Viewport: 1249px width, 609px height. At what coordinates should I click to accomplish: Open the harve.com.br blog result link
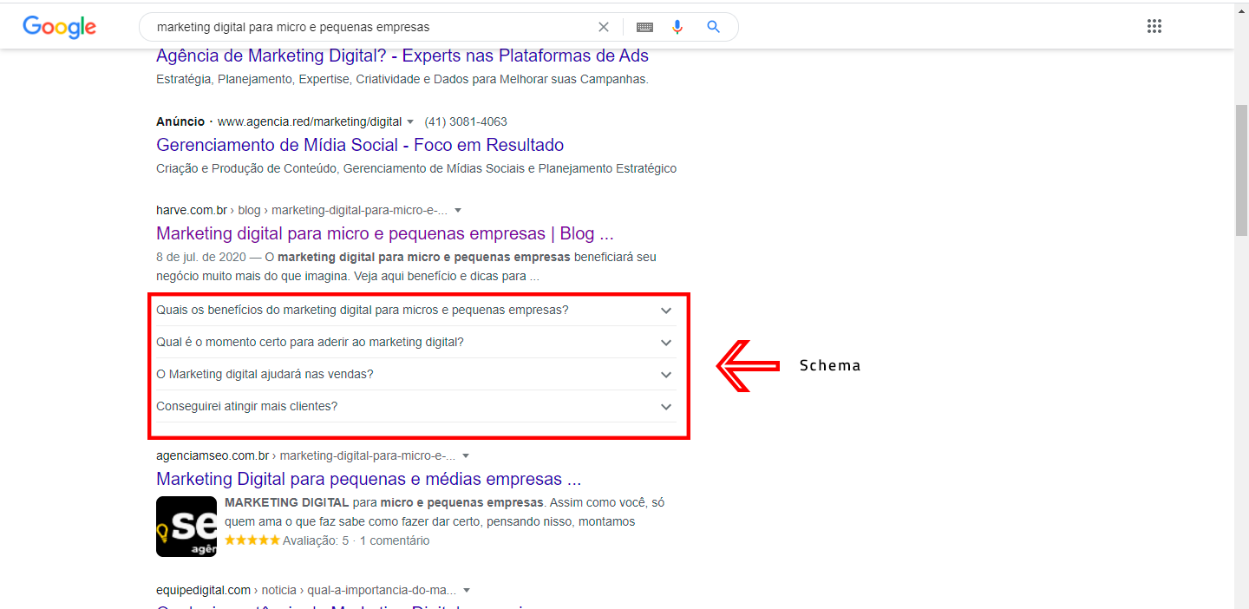pyautogui.click(x=383, y=232)
